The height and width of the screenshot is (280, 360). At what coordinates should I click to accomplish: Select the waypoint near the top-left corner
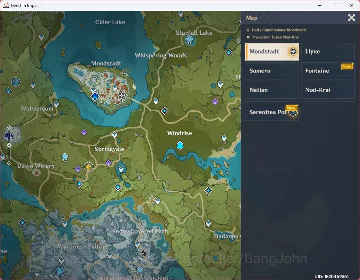tap(41, 37)
